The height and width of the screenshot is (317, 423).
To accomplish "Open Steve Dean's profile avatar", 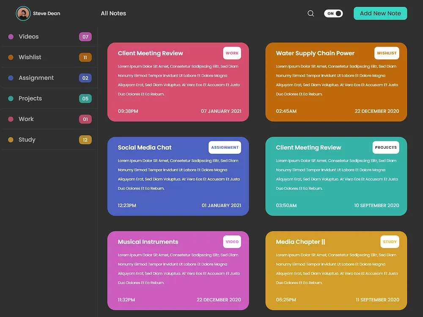I will (x=23, y=13).
